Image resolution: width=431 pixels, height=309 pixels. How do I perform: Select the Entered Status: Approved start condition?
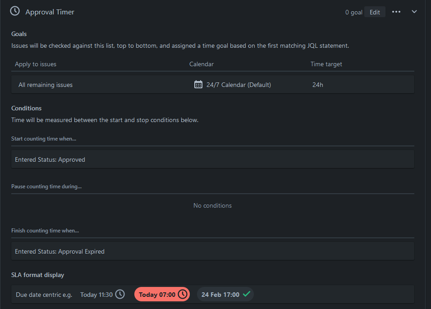(x=213, y=159)
